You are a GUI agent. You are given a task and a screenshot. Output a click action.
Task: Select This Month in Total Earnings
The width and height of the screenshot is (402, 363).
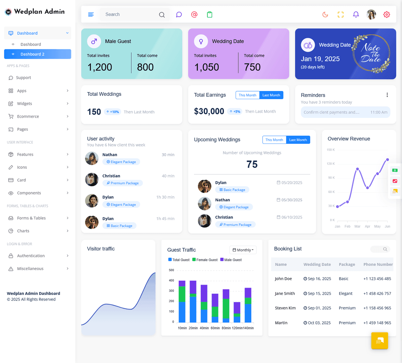[x=247, y=95]
